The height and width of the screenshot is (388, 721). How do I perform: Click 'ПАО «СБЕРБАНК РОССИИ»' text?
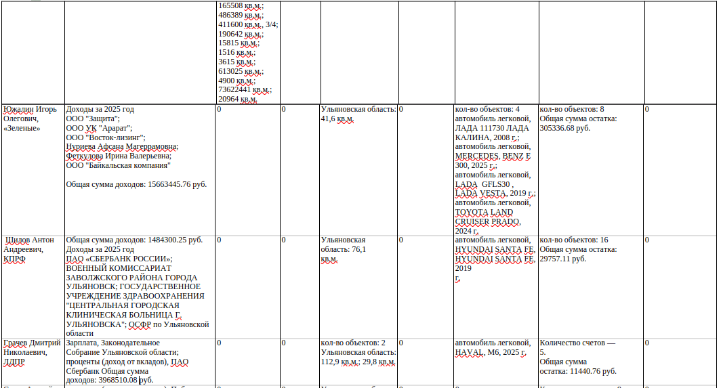click(119, 259)
